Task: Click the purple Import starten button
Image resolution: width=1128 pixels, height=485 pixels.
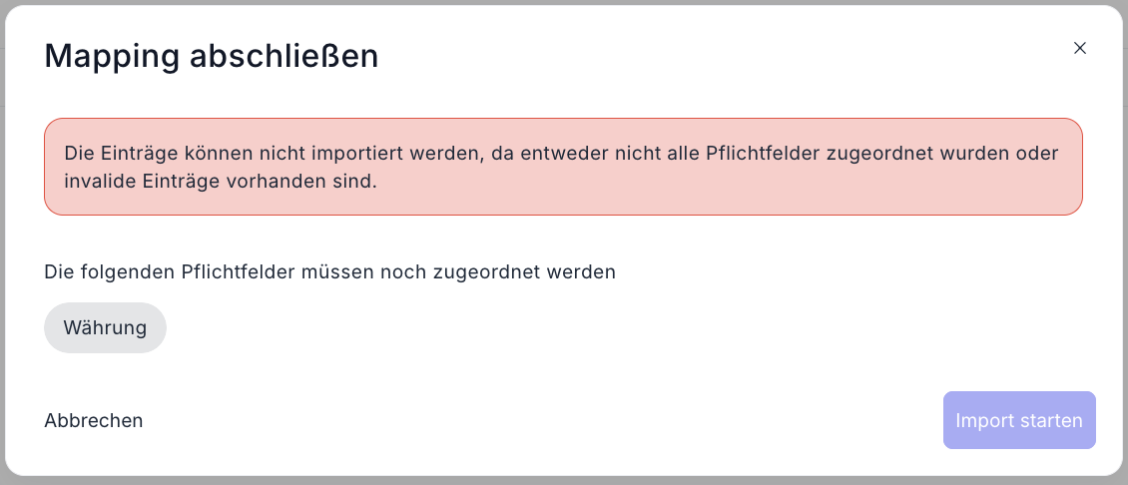Action: 1018,420
